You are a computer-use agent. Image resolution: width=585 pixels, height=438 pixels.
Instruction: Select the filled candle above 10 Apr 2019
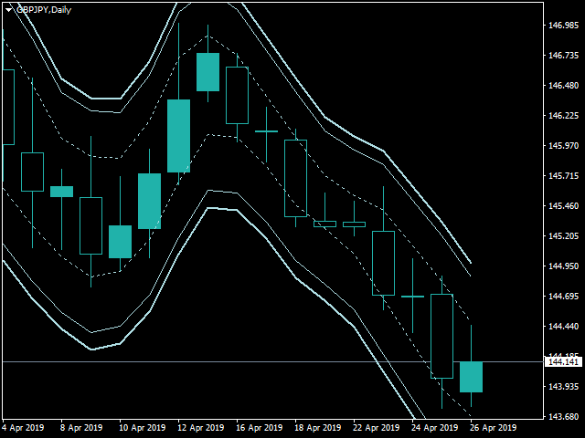tap(120, 242)
